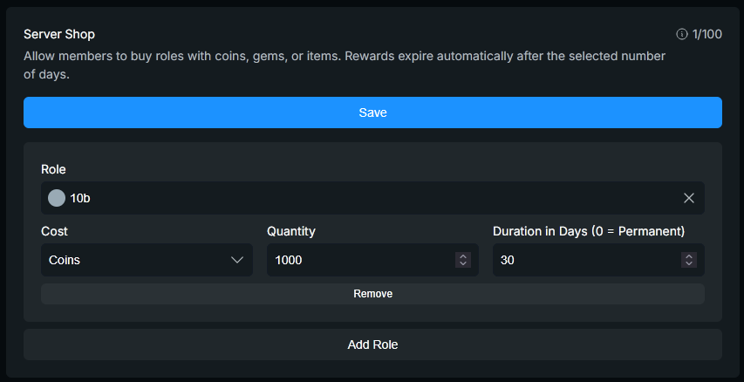Click the chevron arrow in the Cost field

237,260
